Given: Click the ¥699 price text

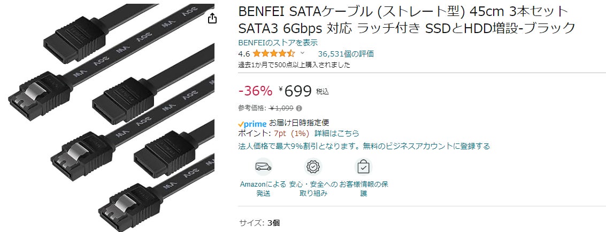Looking at the screenshot, I should click(x=298, y=91).
